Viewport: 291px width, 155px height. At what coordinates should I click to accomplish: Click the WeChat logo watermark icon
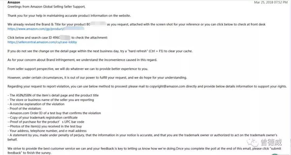pos(253,143)
